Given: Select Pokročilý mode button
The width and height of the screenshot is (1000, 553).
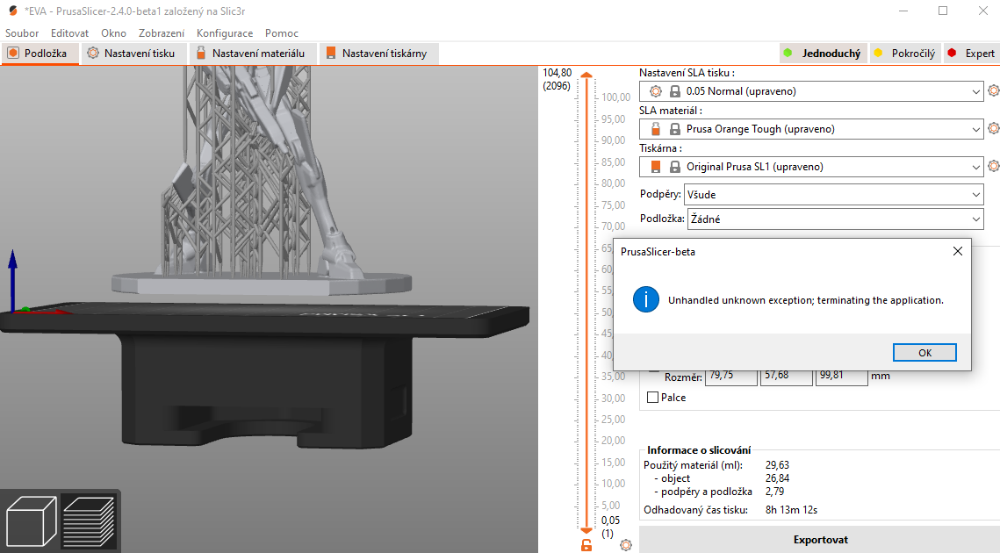Looking at the screenshot, I should click(x=903, y=54).
